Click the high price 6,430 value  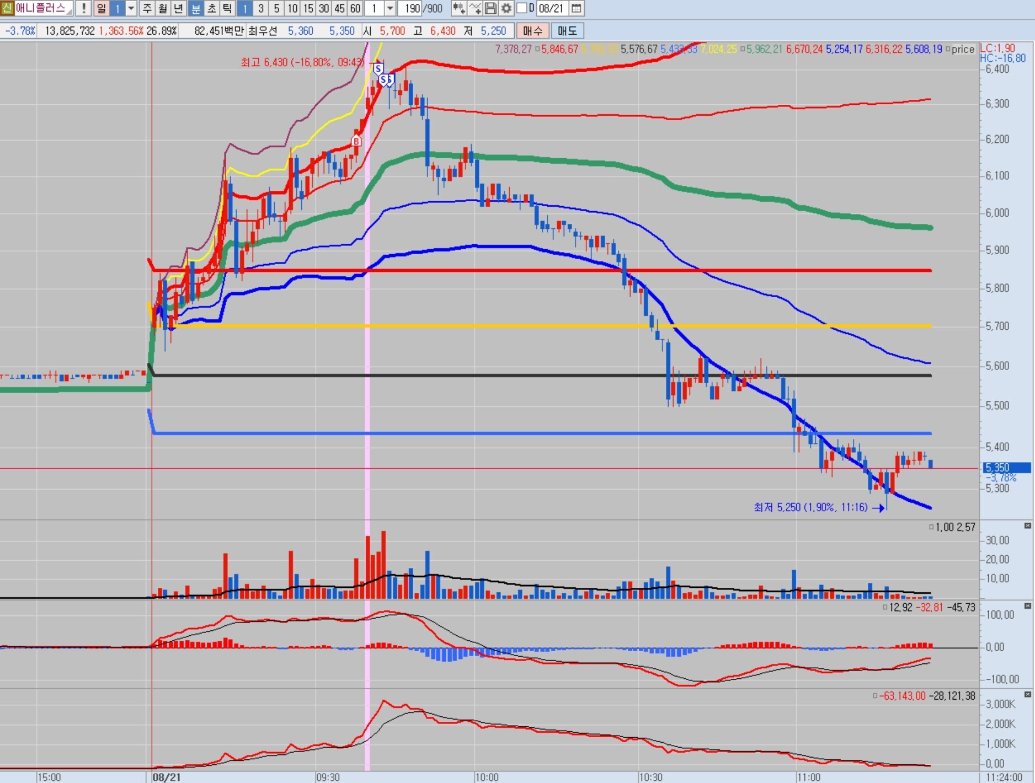tap(443, 31)
